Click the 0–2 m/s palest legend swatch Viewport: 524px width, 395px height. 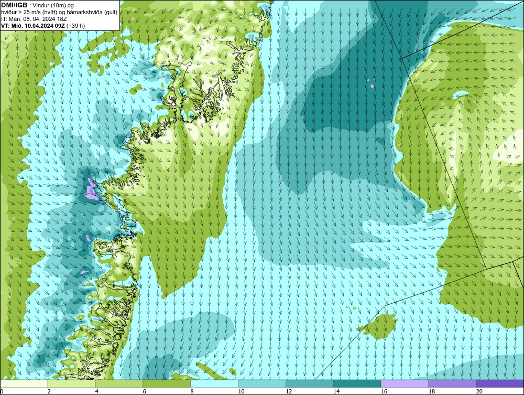click(x=24, y=383)
